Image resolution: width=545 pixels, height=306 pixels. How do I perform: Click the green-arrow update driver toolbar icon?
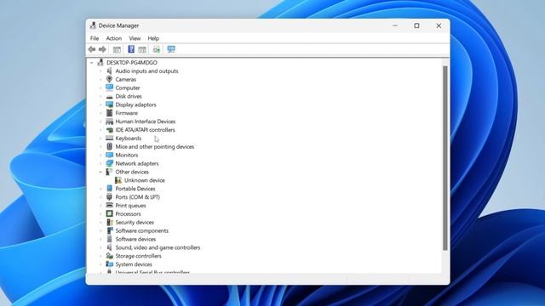click(x=157, y=49)
